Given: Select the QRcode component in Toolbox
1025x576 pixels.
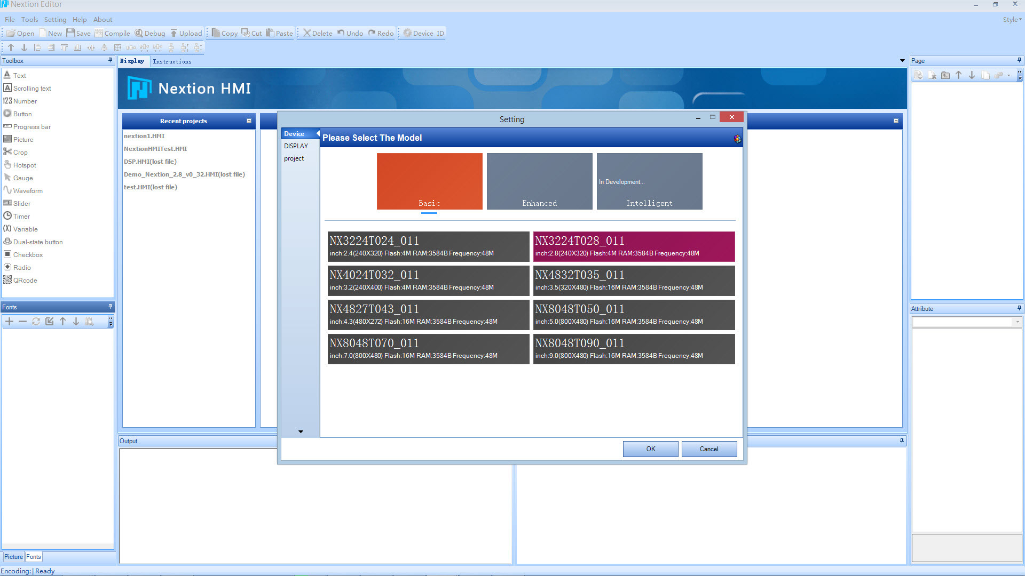Looking at the screenshot, I should coord(25,280).
